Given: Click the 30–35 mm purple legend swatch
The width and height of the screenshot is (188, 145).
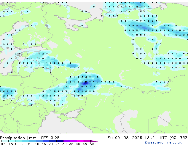Looking at the screenshot, I should pos(67,141).
